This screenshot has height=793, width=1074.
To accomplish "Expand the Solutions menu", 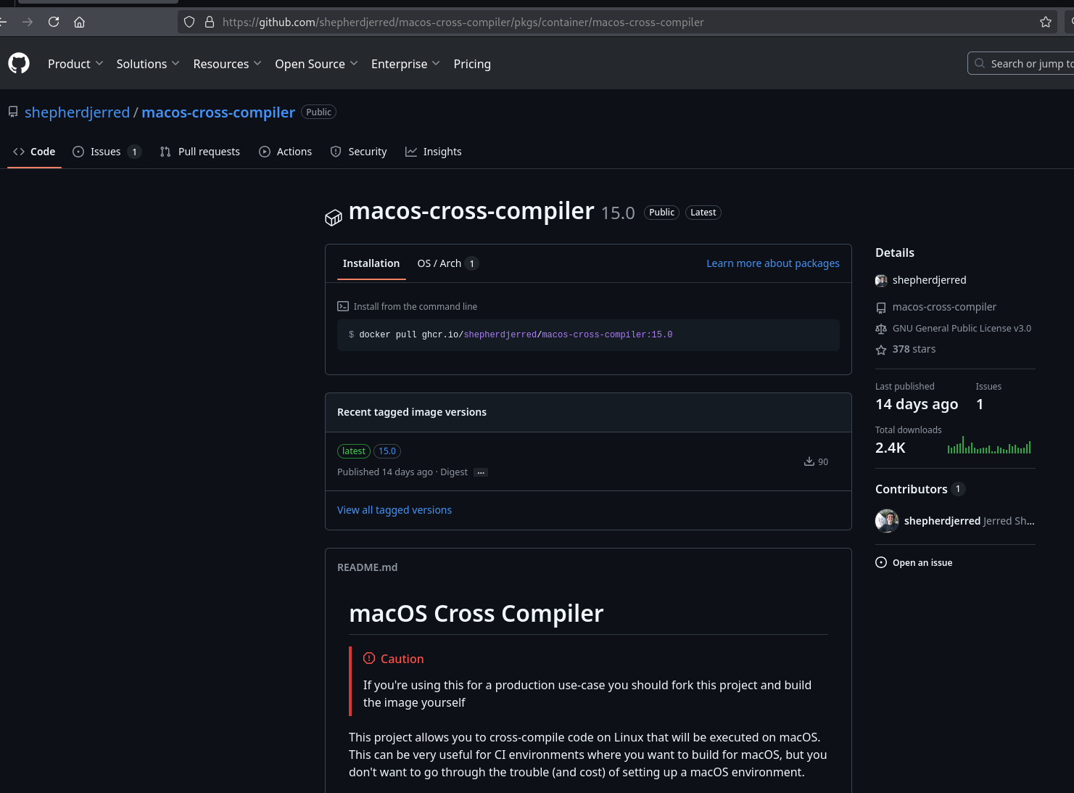I will (148, 64).
